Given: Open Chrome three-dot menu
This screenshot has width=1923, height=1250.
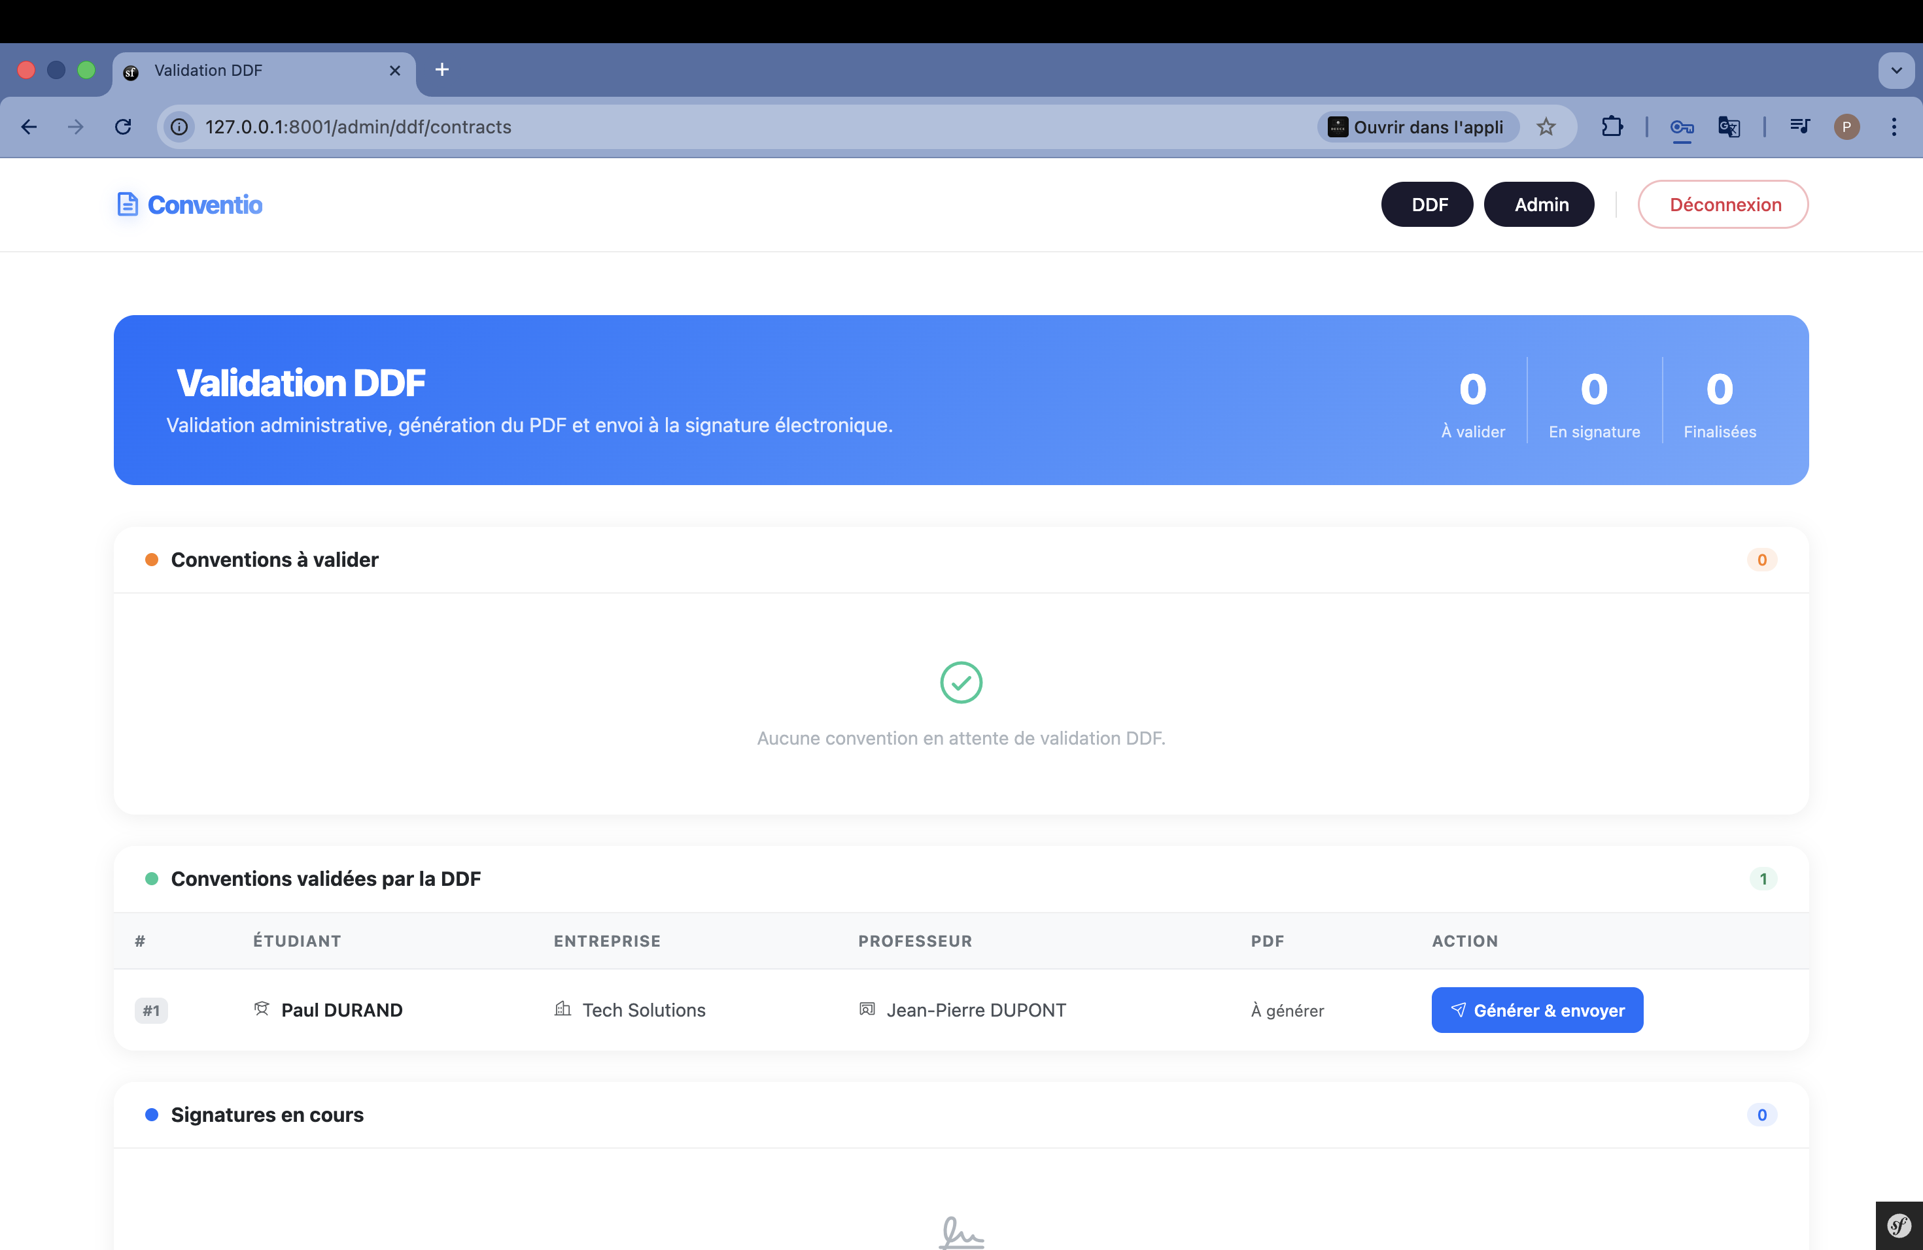Looking at the screenshot, I should coord(1894,127).
